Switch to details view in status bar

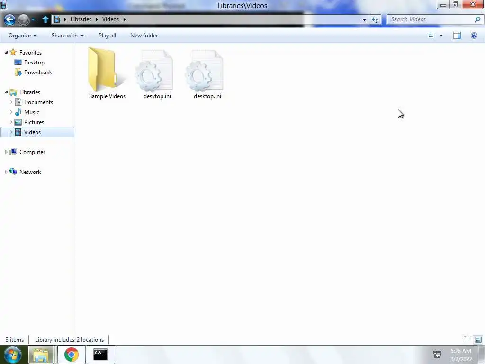pos(467,339)
